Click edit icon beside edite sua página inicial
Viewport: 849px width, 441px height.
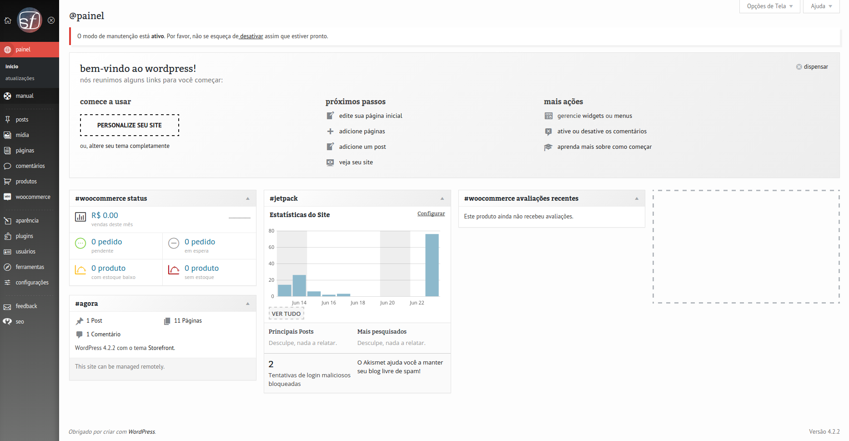(x=331, y=116)
